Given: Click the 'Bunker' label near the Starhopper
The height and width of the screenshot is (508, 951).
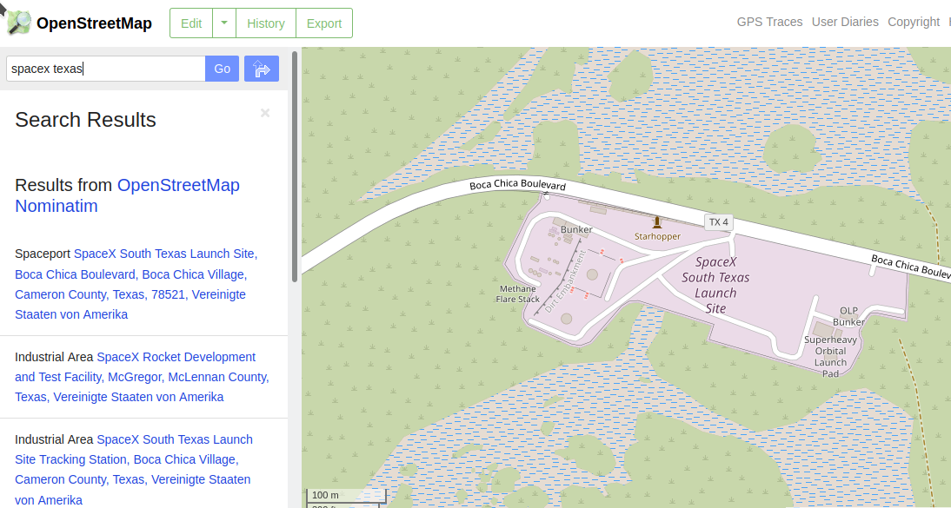Looking at the screenshot, I should tap(576, 229).
